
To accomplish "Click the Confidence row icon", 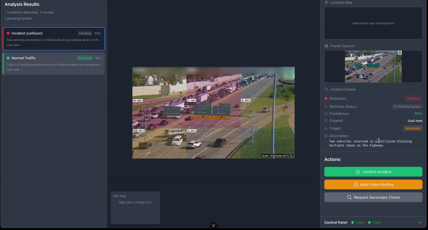I will tap(326, 113).
